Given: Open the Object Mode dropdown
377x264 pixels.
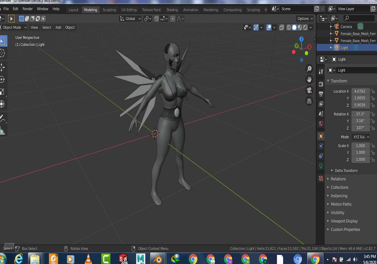Looking at the screenshot, I should [x=13, y=27].
